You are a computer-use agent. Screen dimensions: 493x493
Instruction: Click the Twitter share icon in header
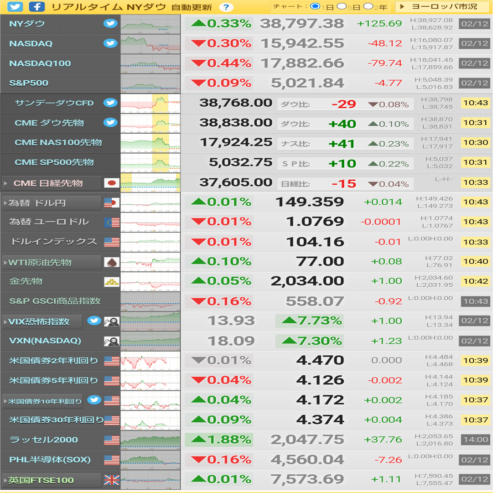point(15,6)
